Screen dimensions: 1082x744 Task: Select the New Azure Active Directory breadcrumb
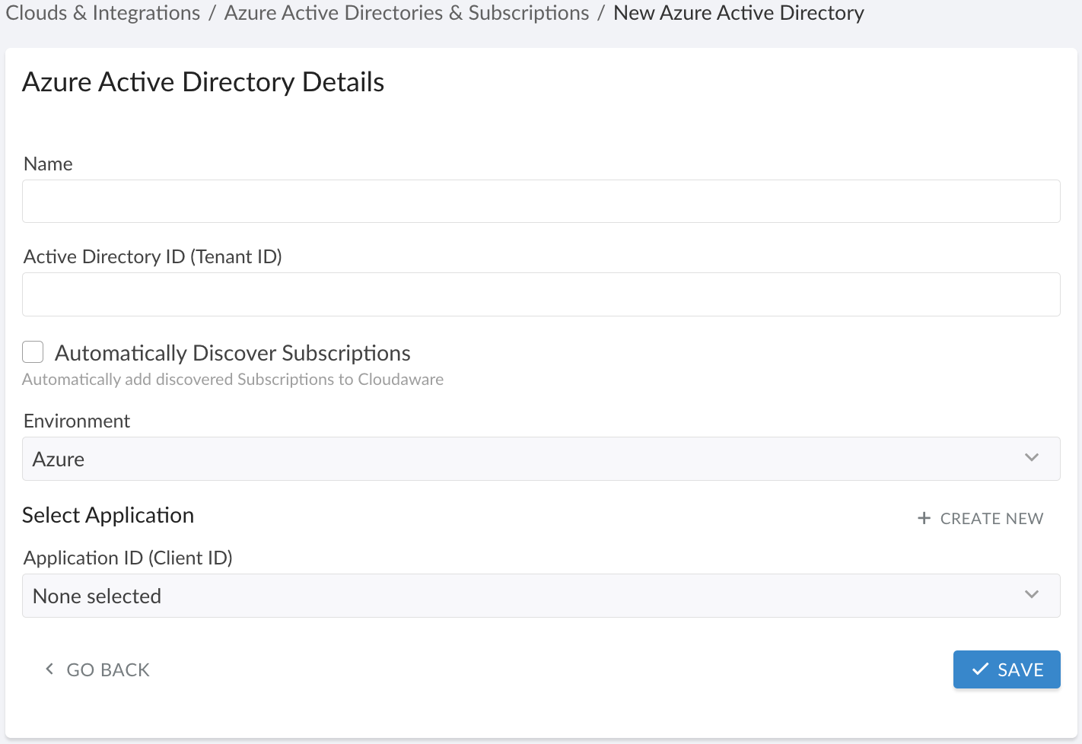[739, 12]
